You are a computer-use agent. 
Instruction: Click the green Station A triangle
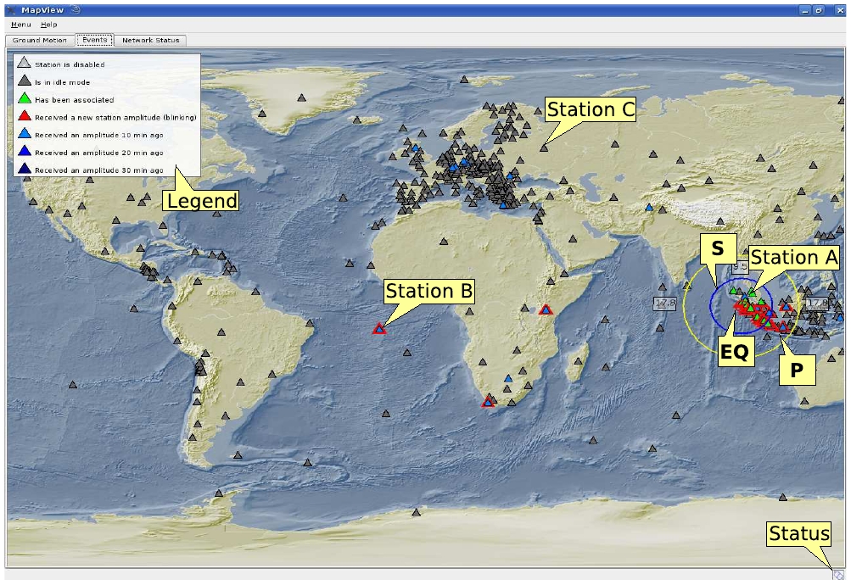click(x=751, y=292)
